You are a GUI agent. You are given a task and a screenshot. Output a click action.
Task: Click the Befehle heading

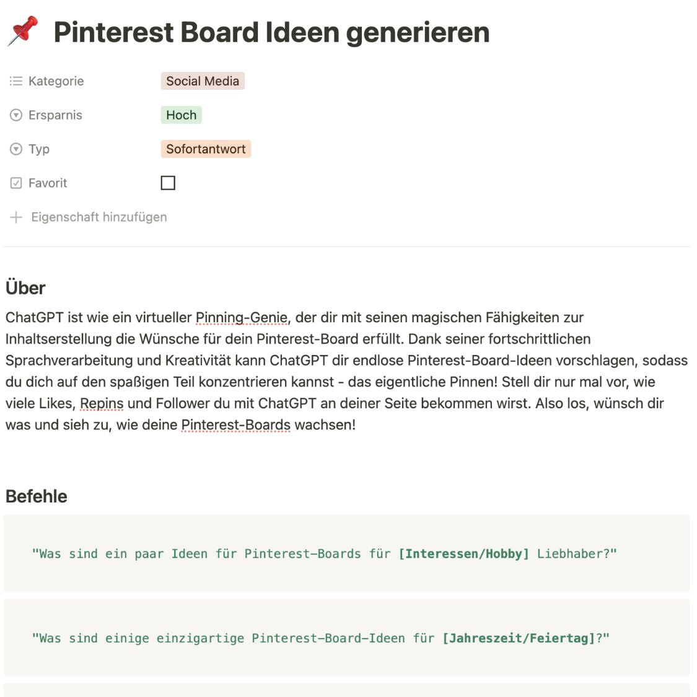[x=37, y=496]
